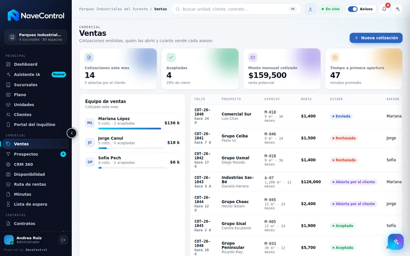
Task: Click the logout icon beside Andrea Ruiz
Action: (x=63, y=240)
